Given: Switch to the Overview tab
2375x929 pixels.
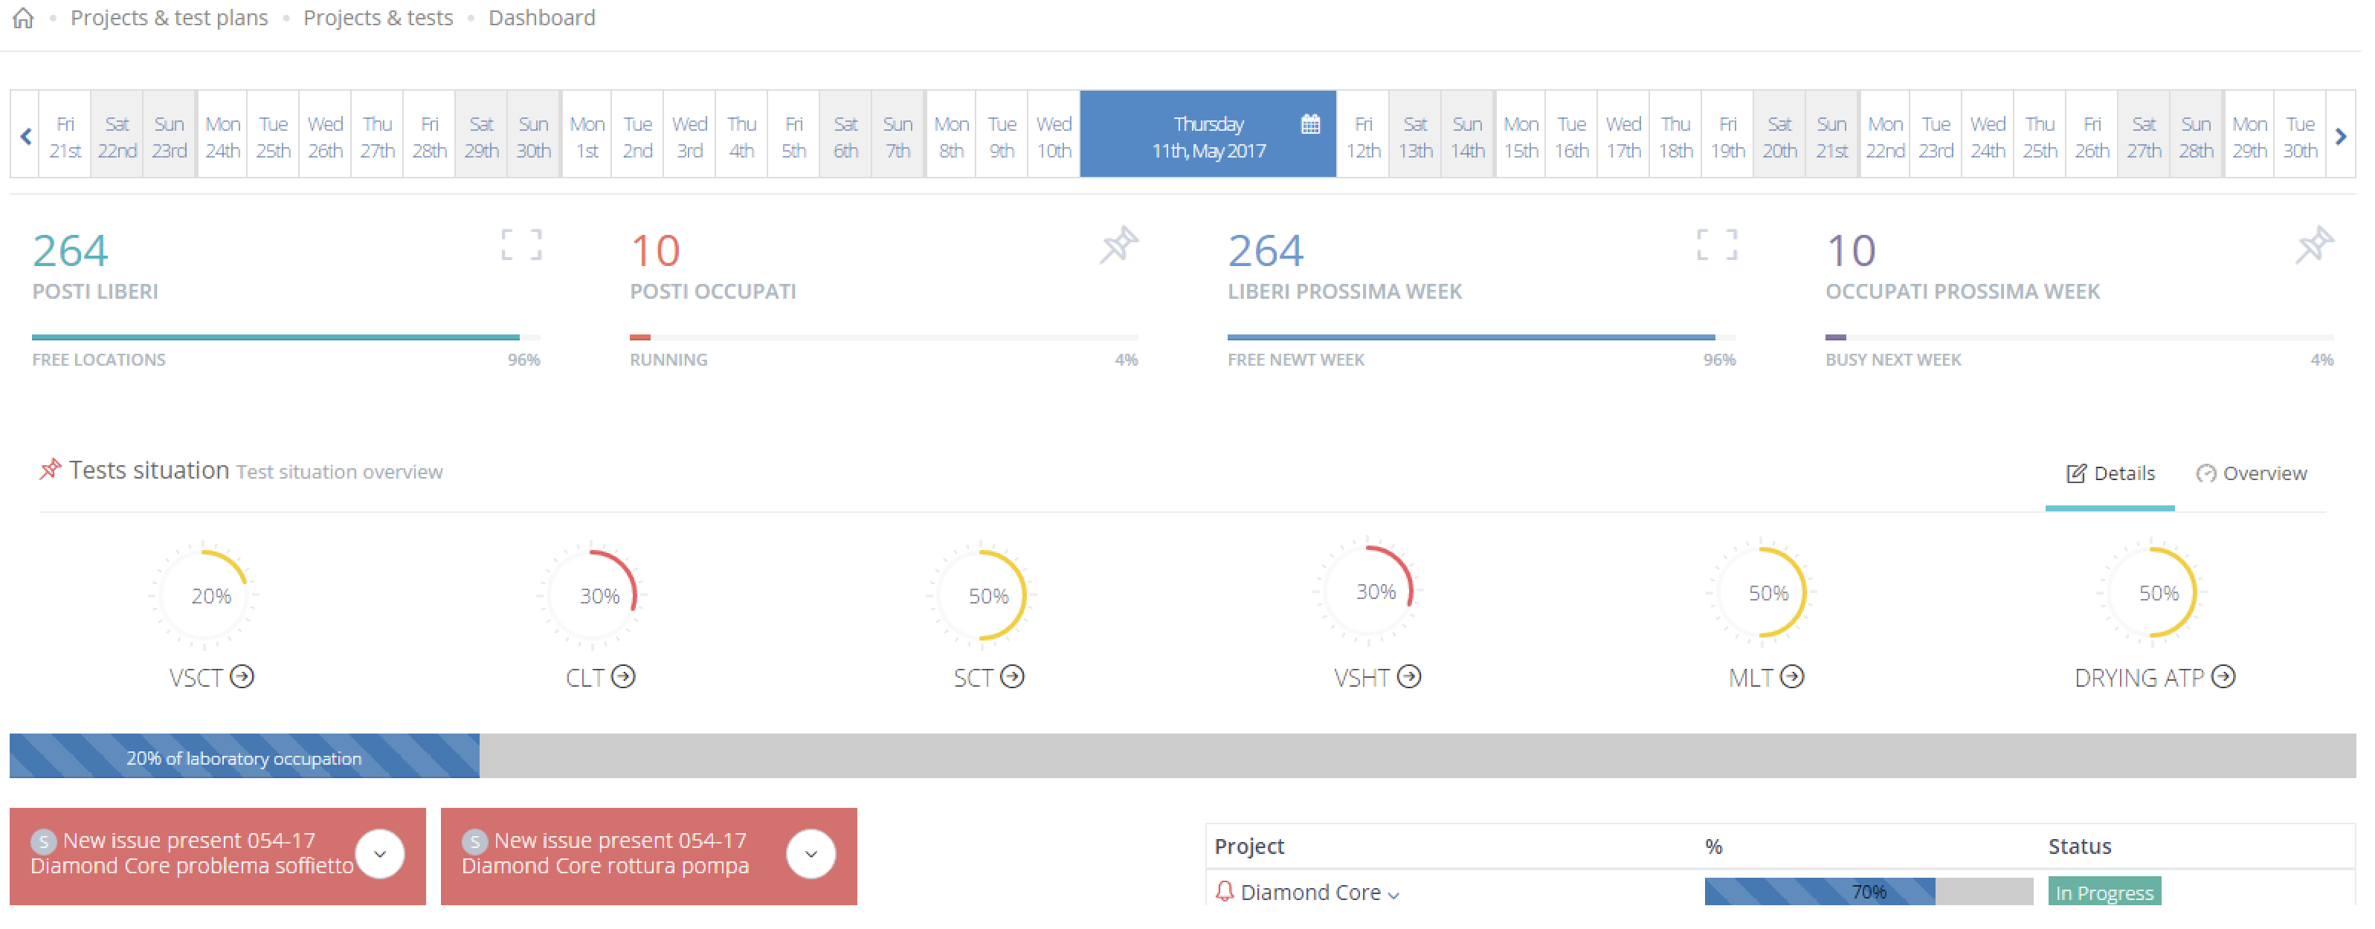Looking at the screenshot, I should pos(2252,473).
